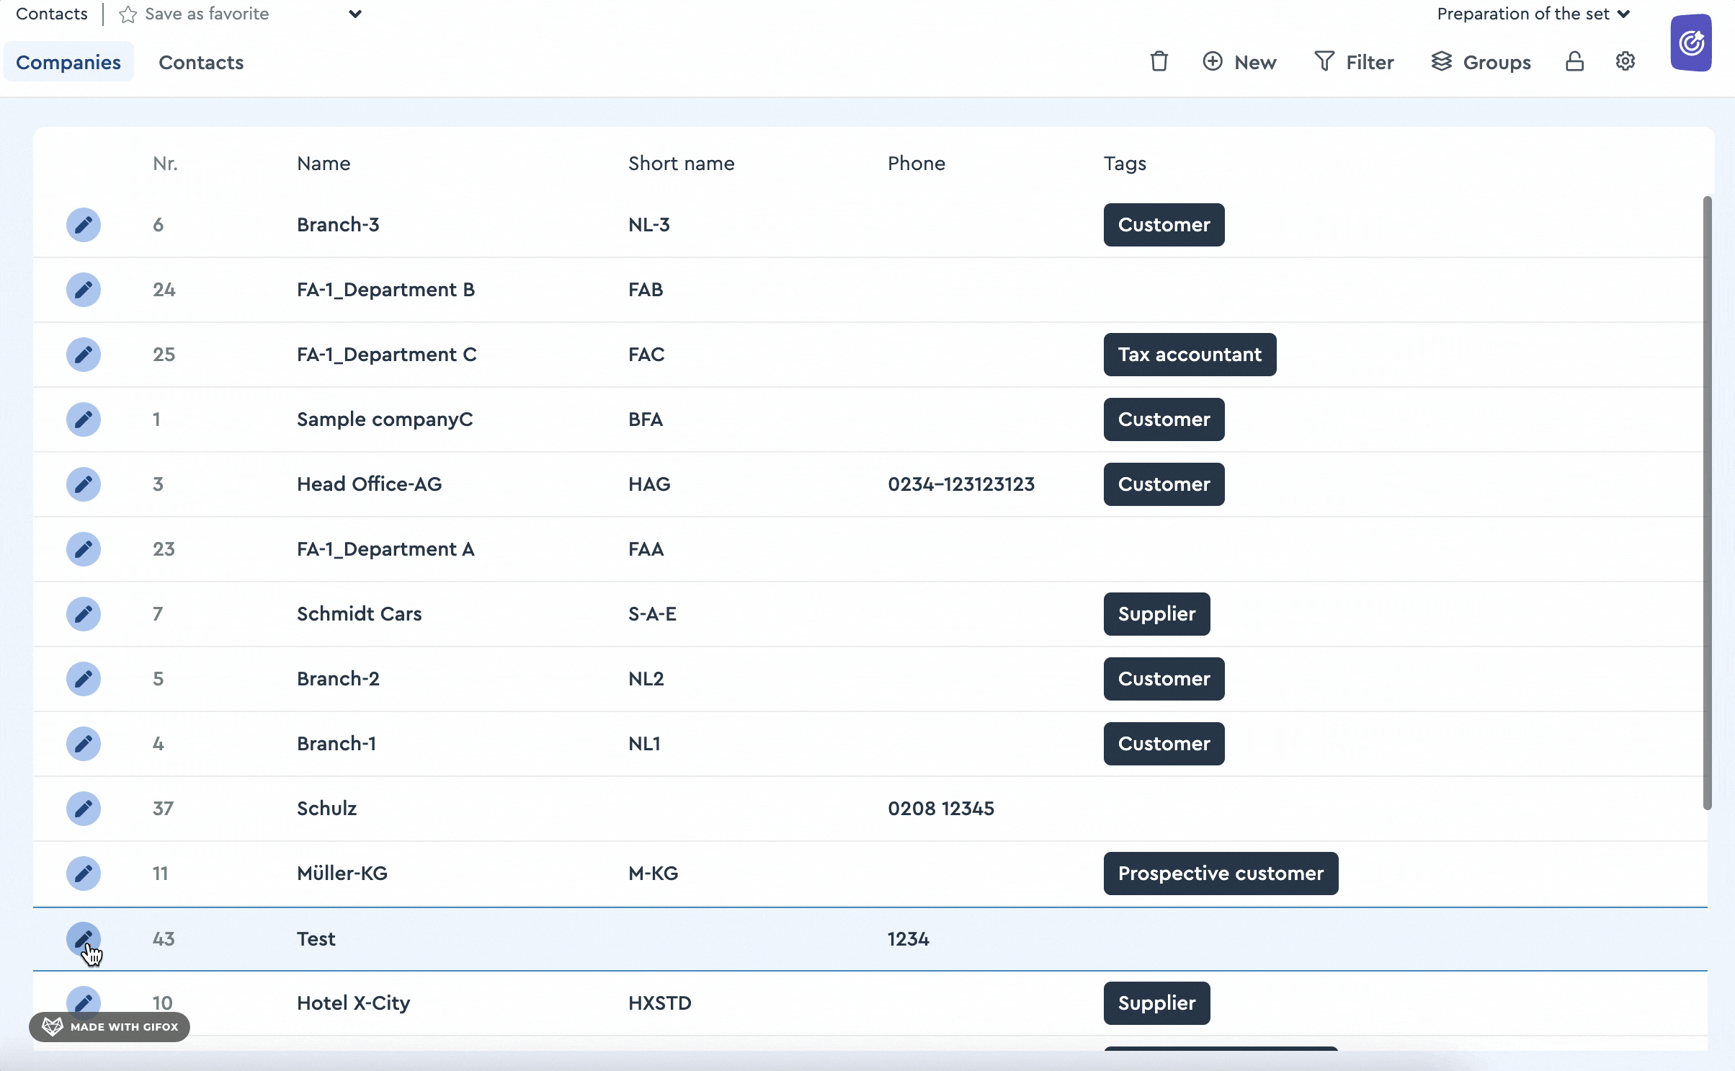Click the edit icon for Müller-KG
Viewport: 1735px width, 1071px height.
coord(83,873)
